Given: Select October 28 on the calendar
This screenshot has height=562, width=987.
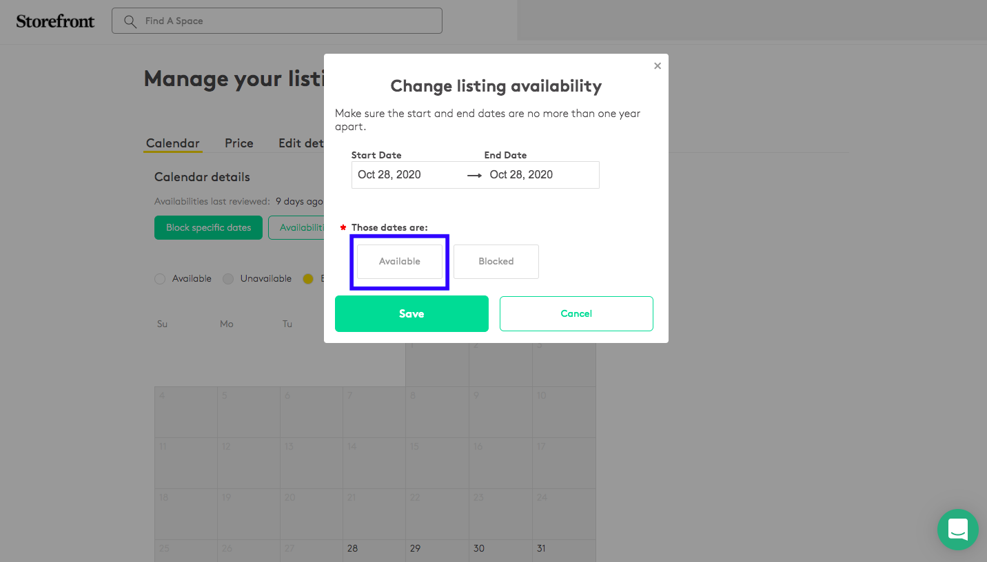Looking at the screenshot, I should click(374, 551).
